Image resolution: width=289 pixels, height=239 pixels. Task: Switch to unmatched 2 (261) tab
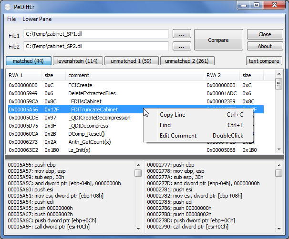[187, 61]
